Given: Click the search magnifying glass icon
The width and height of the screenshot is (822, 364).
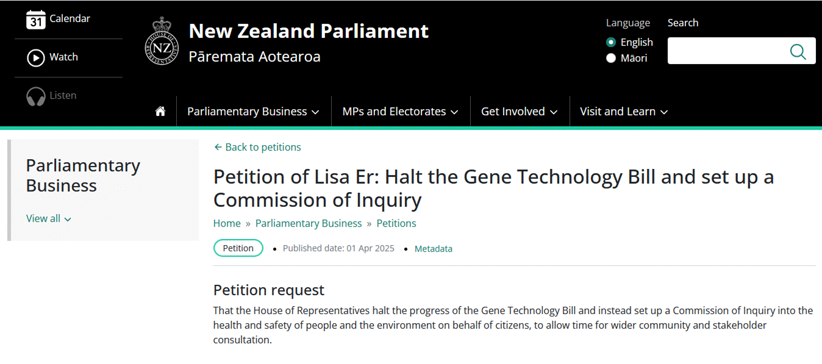Looking at the screenshot, I should tap(798, 51).
